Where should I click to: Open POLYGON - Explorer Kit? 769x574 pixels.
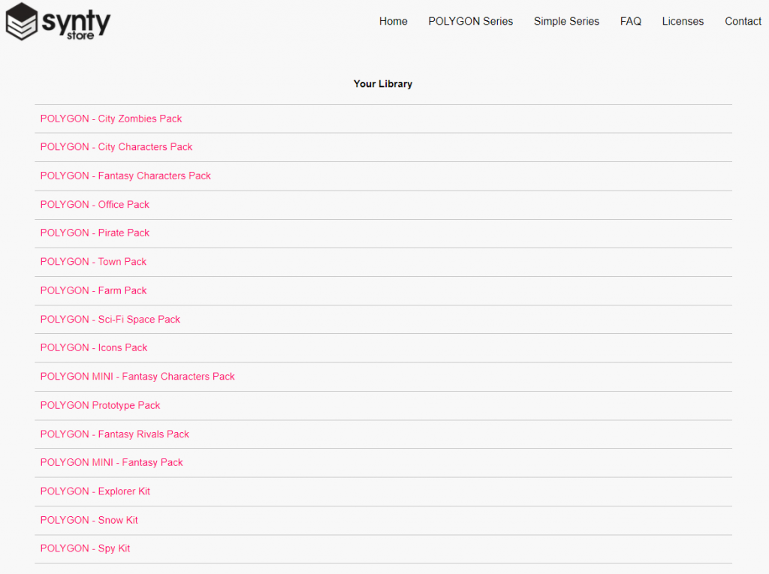(x=95, y=491)
